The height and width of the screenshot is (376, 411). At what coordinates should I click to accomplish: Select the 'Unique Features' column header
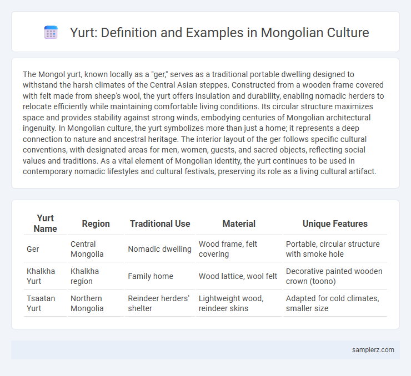click(335, 223)
